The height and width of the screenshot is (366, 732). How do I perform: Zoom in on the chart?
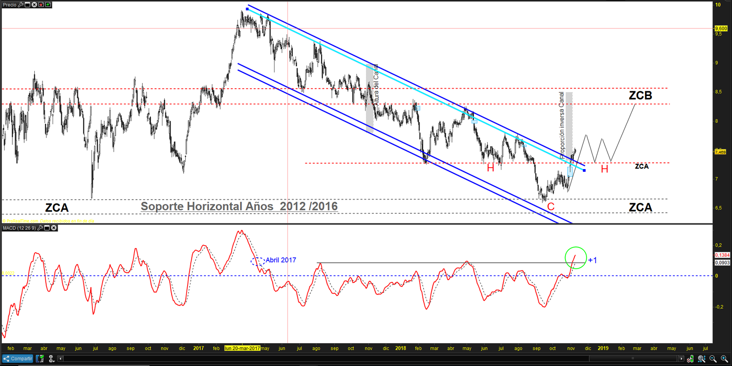[x=724, y=359]
